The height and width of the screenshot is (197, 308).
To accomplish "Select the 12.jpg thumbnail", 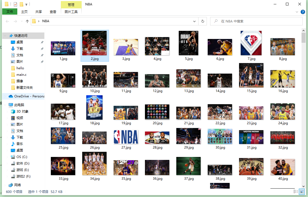I will point(157,81).
